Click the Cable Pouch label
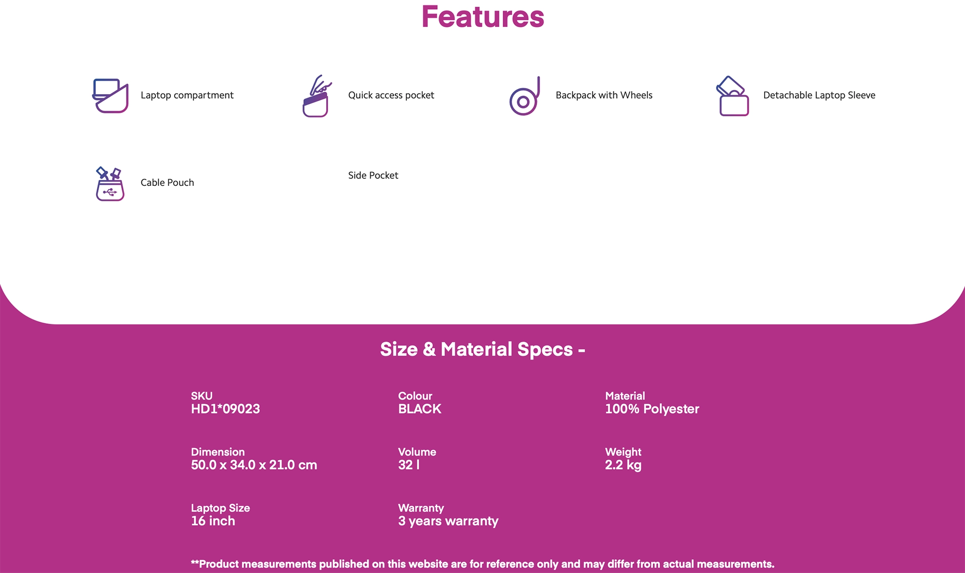Image resolution: width=965 pixels, height=573 pixels. click(x=167, y=182)
